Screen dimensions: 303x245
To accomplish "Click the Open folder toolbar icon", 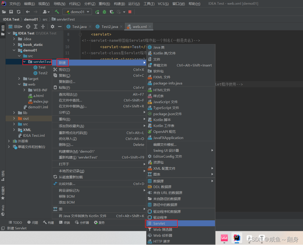I will 4,12.
